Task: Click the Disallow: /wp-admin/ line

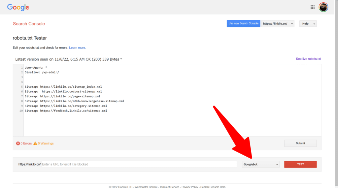Action: point(42,72)
